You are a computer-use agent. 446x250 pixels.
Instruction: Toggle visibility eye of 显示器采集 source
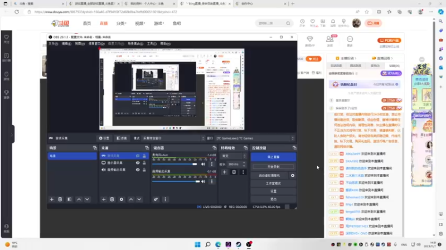click(x=138, y=163)
